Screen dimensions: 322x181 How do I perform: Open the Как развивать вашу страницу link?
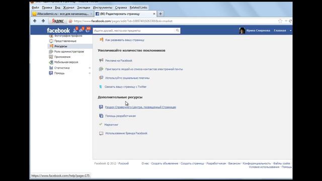pyautogui.click(x=125, y=40)
